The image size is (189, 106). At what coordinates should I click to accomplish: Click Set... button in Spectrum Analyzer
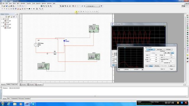(171, 66)
